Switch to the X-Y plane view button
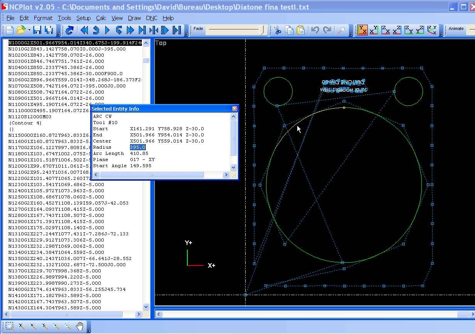The height and width of the screenshot is (334, 475). [x=374, y=30]
